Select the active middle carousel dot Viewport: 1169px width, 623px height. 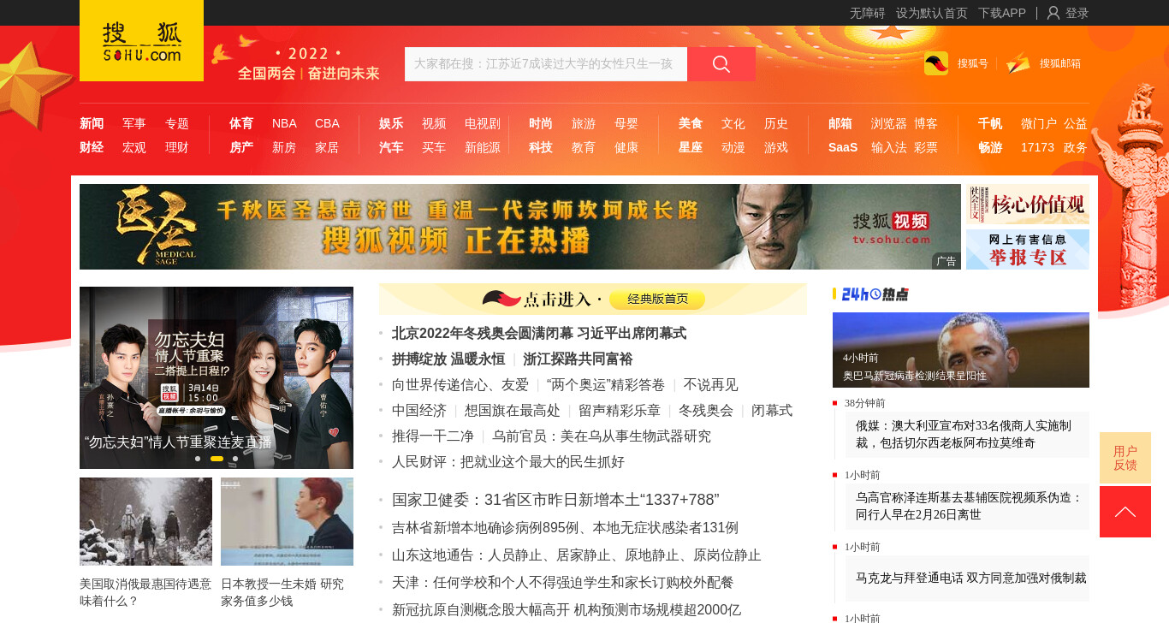pyautogui.click(x=217, y=459)
